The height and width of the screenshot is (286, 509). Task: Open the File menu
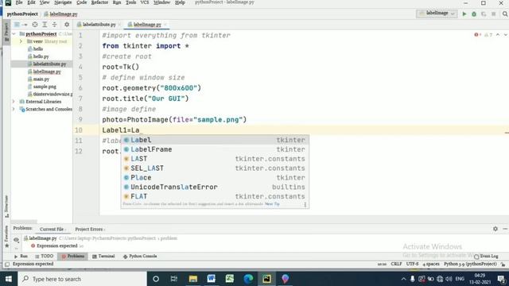pos(19,2)
